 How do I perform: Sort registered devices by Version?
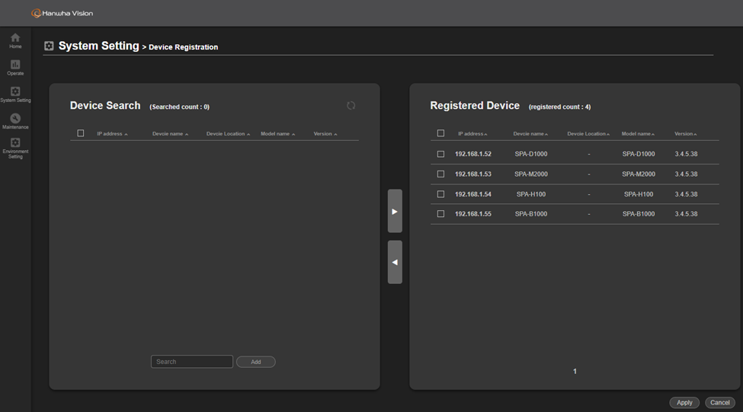(685, 134)
